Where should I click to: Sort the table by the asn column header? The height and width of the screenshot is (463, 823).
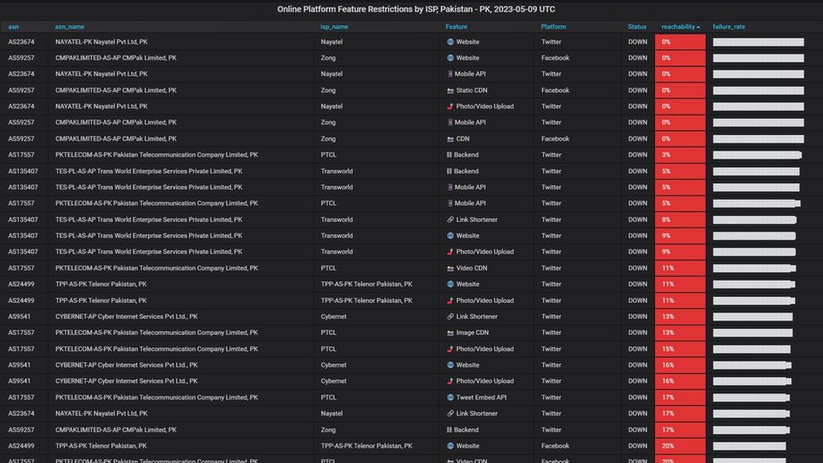(13, 27)
